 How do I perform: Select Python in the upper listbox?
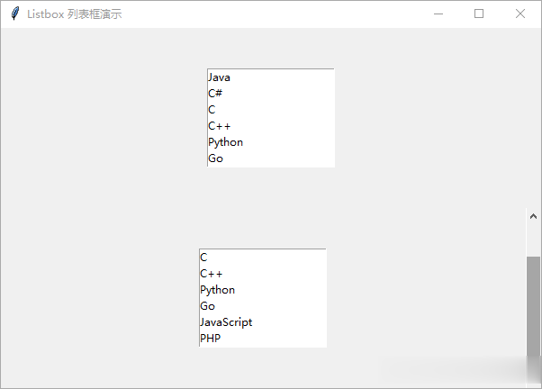(x=271, y=142)
